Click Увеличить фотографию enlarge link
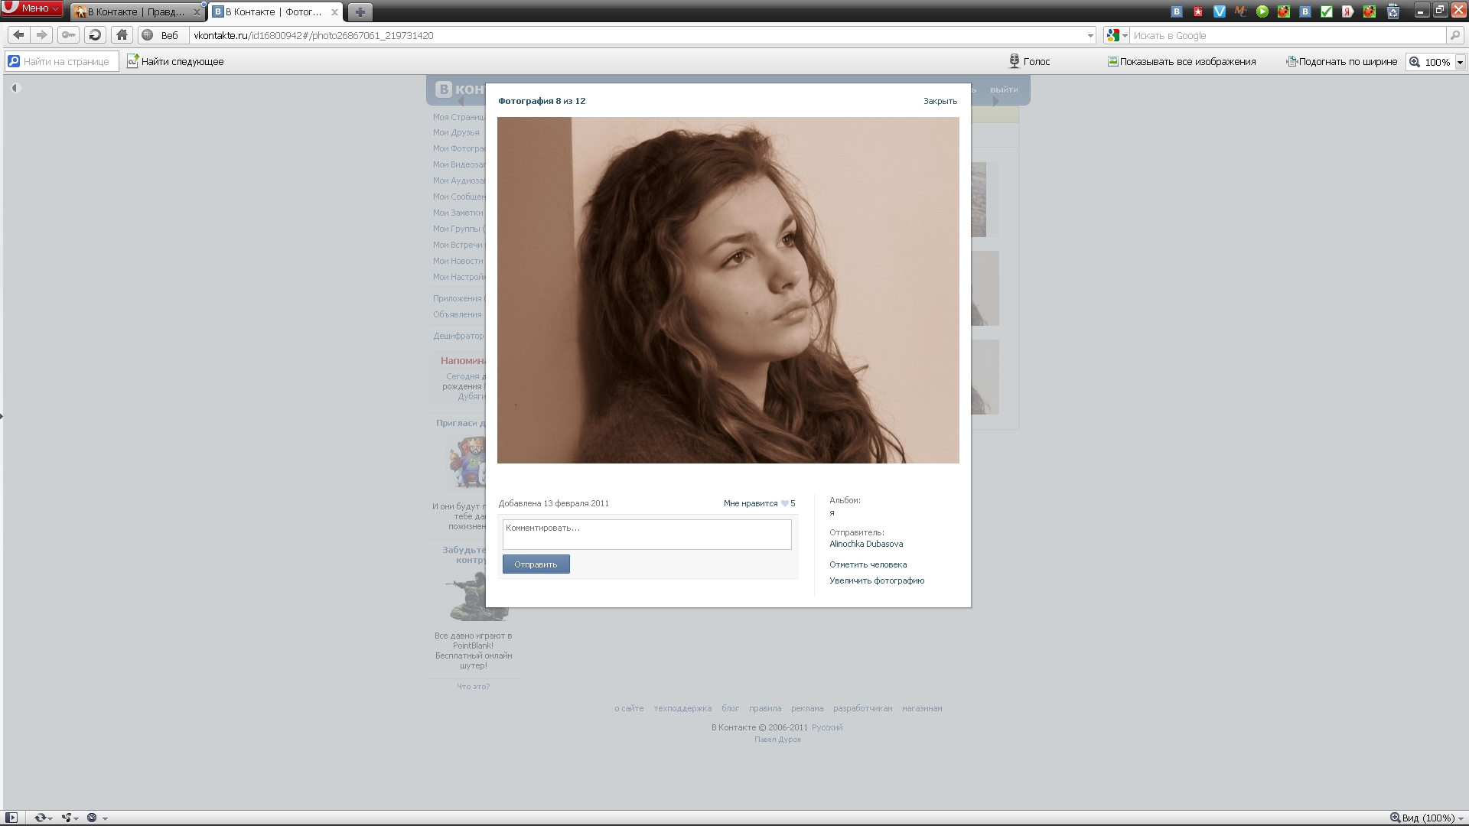 pyautogui.click(x=877, y=580)
